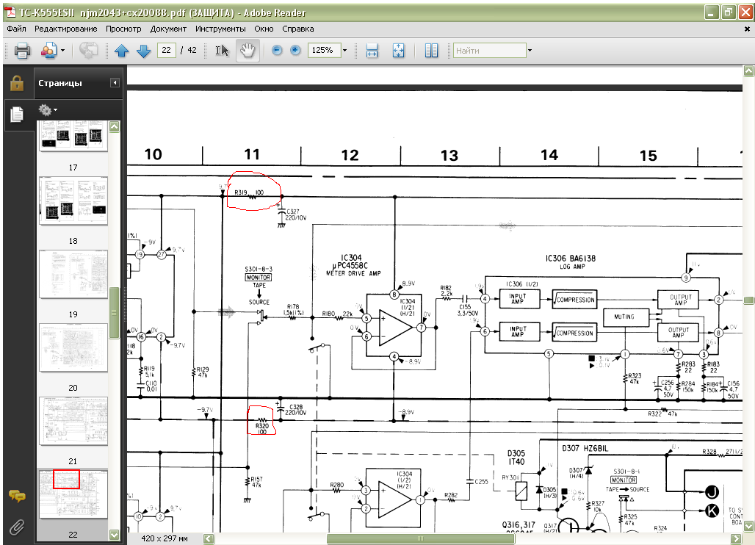Select page 19 thumbnail
The height and width of the screenshot is (545, 755).
coord(73,274)
